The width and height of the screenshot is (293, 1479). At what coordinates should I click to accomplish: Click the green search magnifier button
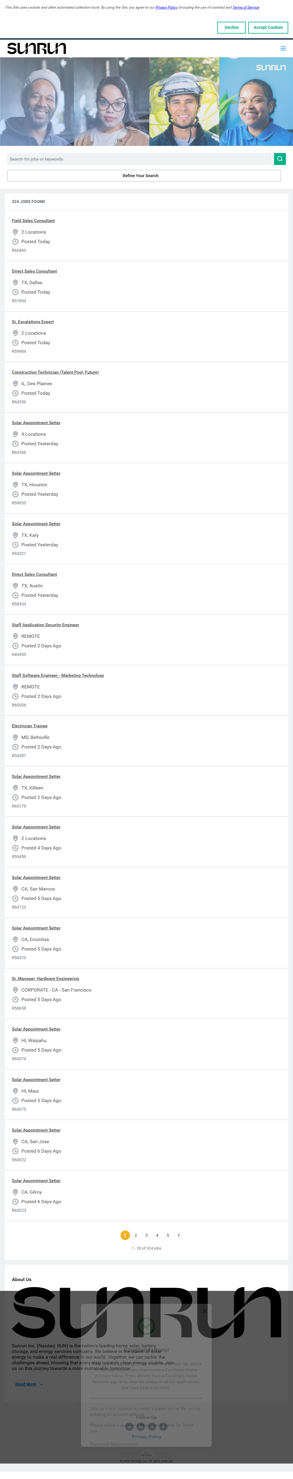pos(280,159)
